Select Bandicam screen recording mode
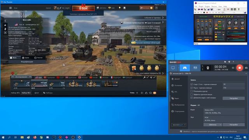The height and width of the screenshot is (140, 249). tap(173, 68)
